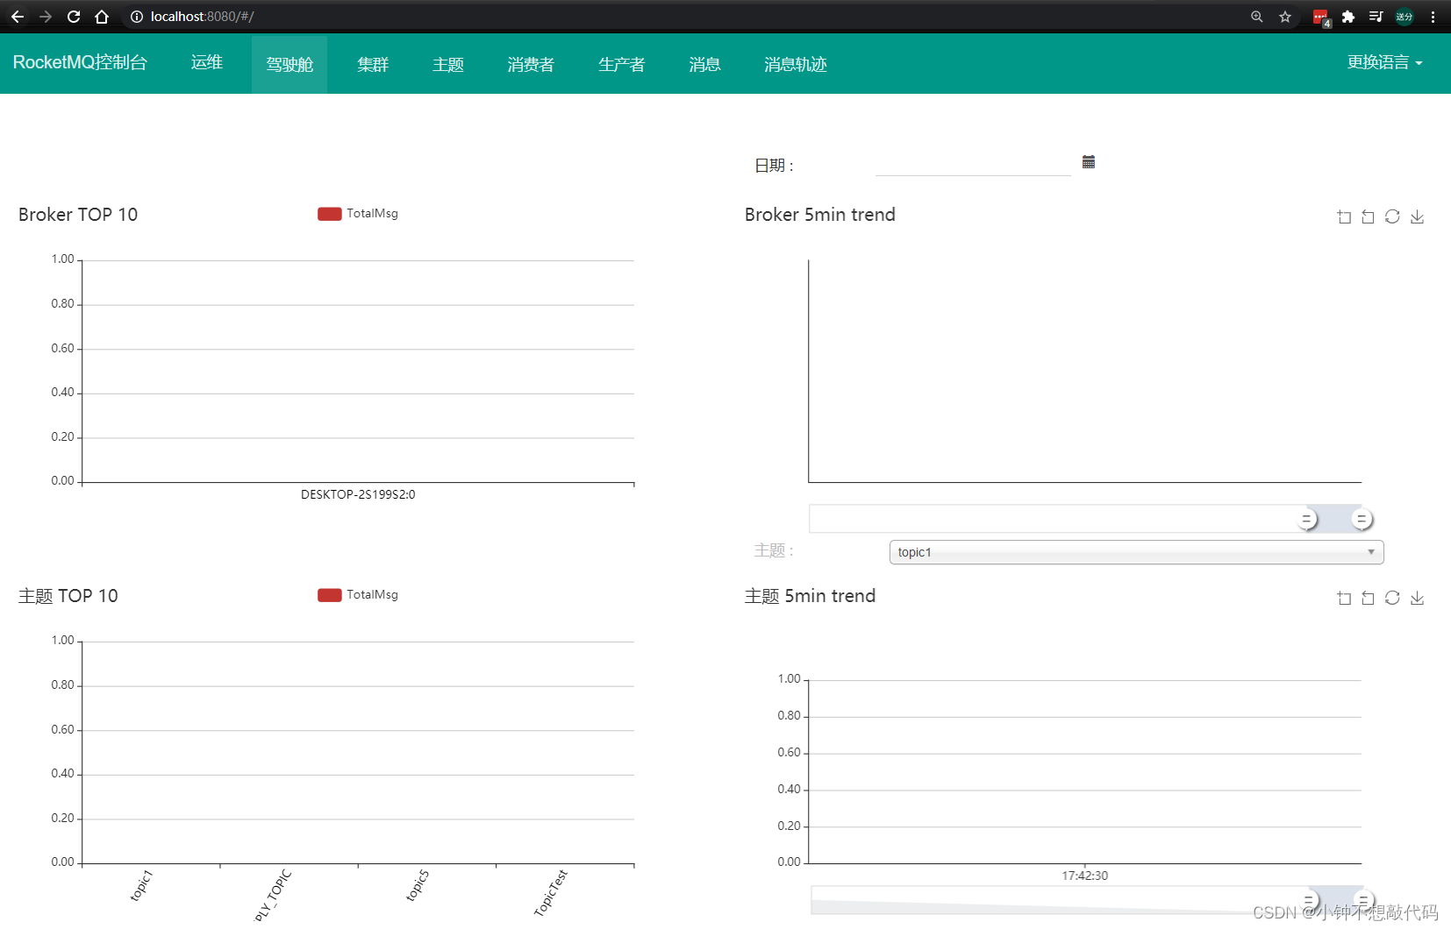Click restore icon on Broker 5min trend

click(1392, 216)
